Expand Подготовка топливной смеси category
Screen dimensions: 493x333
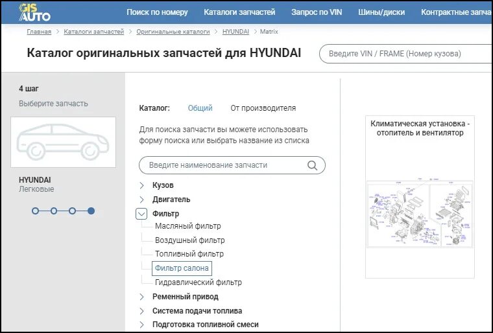coord(141,325)
